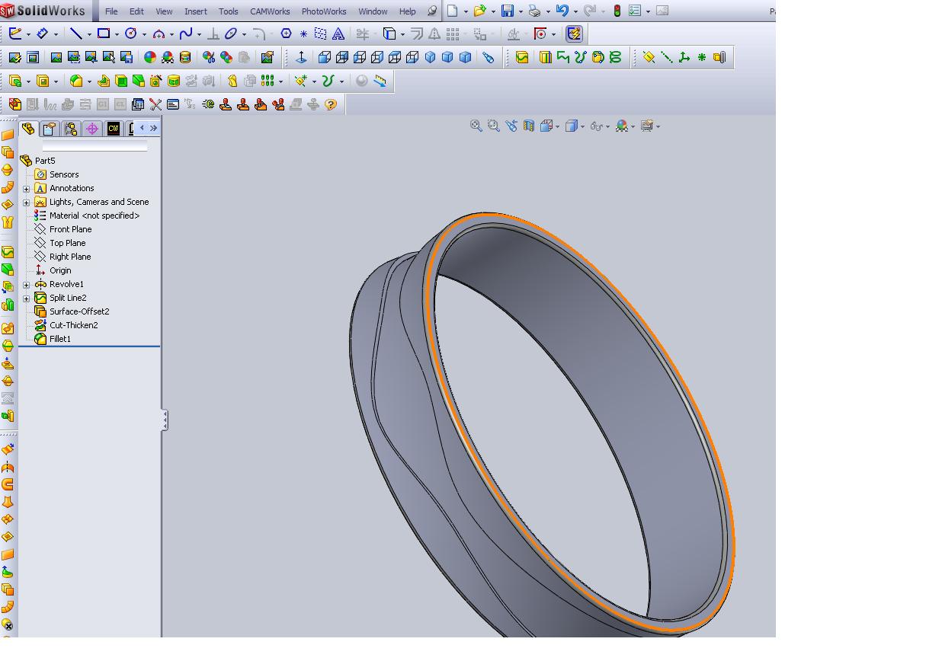Switch to the DimXpertManager tab

pos(92,129)
